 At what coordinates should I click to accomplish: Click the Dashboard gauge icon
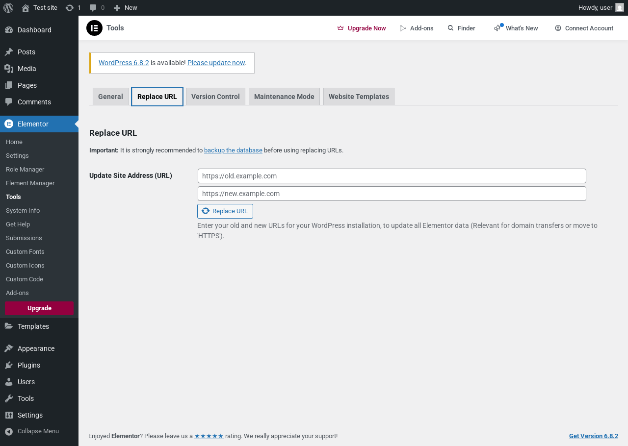coord(9,30)
